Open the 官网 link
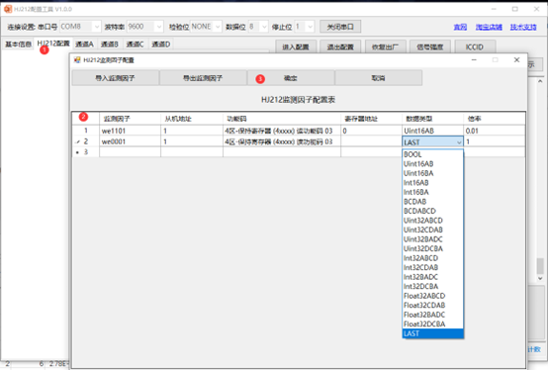Image resolution: width=548 pixels, height=370 pixels. pyautogui.click(x=460, y=27)
